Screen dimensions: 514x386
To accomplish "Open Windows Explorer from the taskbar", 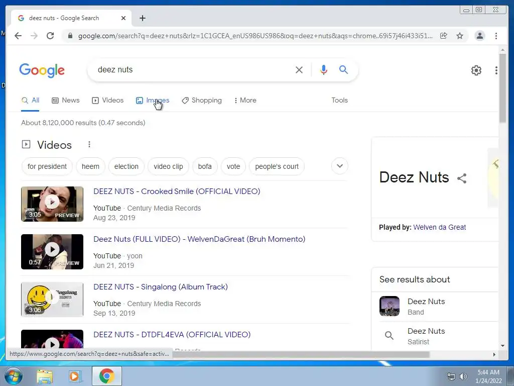I will (45, 376).
